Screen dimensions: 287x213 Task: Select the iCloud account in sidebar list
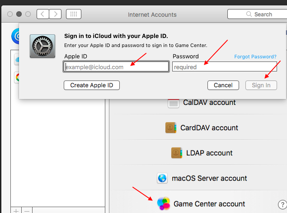coord(17,59)
